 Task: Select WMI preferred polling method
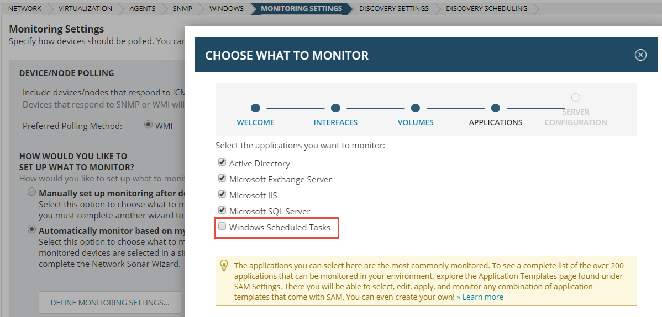[148, 125]
